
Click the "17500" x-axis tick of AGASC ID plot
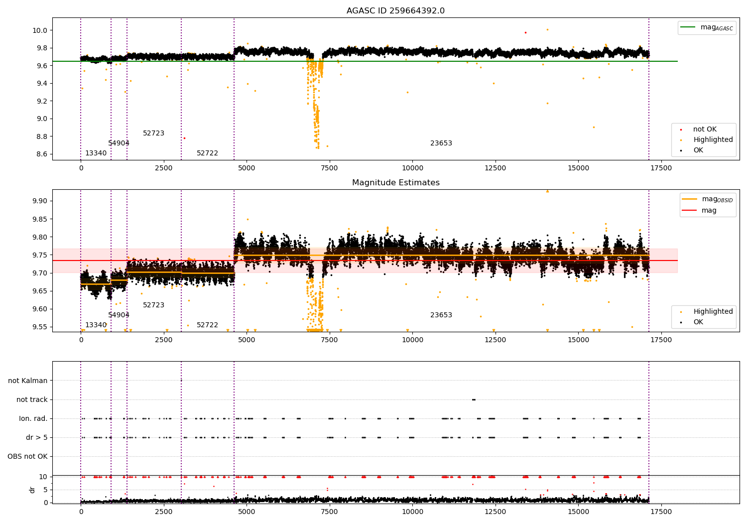click(x=661, y=168)
